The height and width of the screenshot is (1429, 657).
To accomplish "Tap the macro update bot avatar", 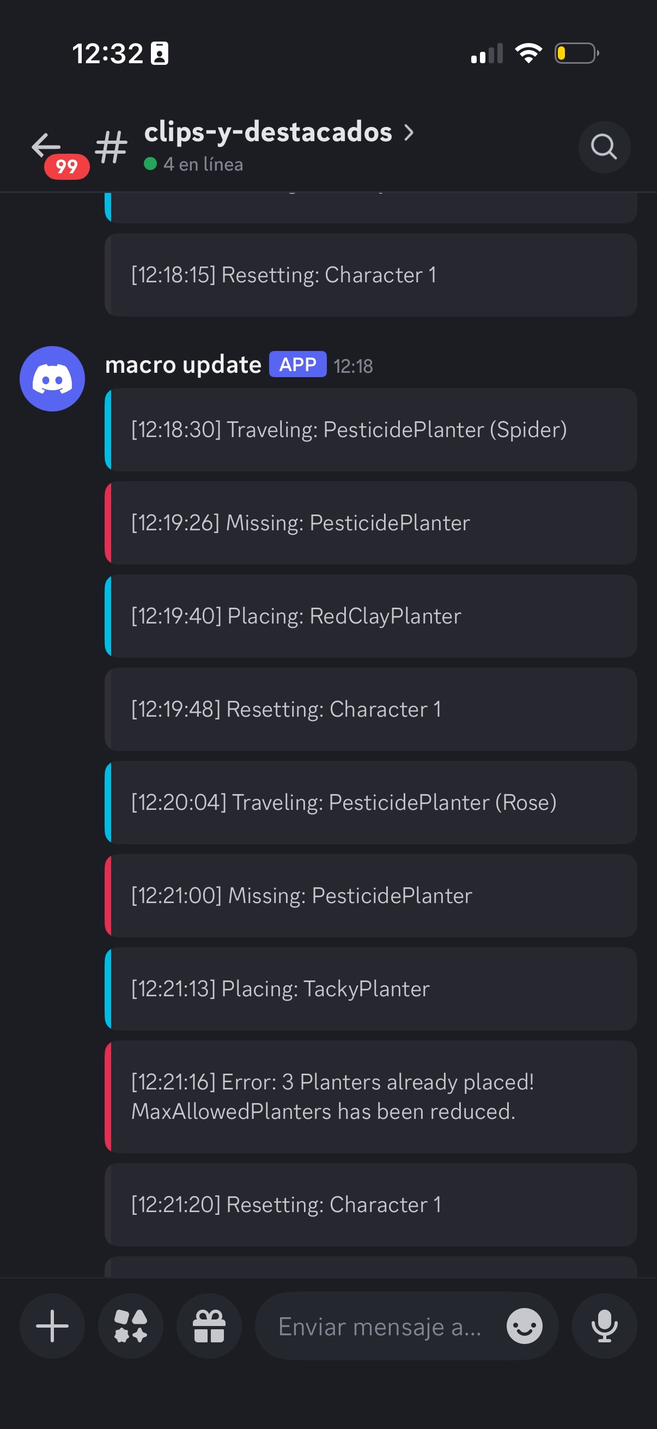I will [52, 379].
